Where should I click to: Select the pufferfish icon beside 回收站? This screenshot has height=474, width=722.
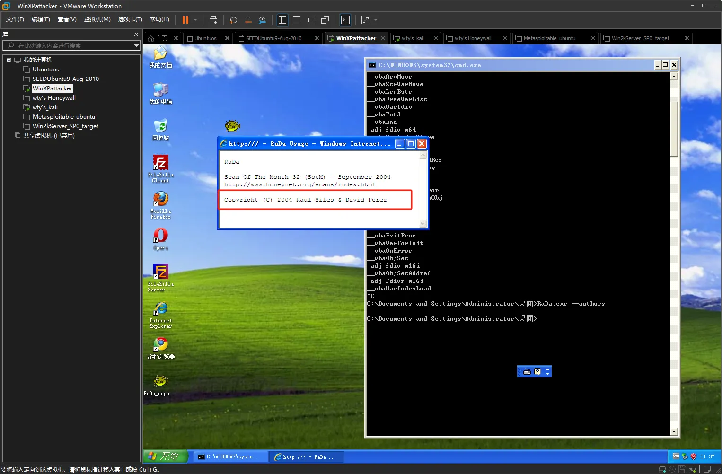point(233,126)
